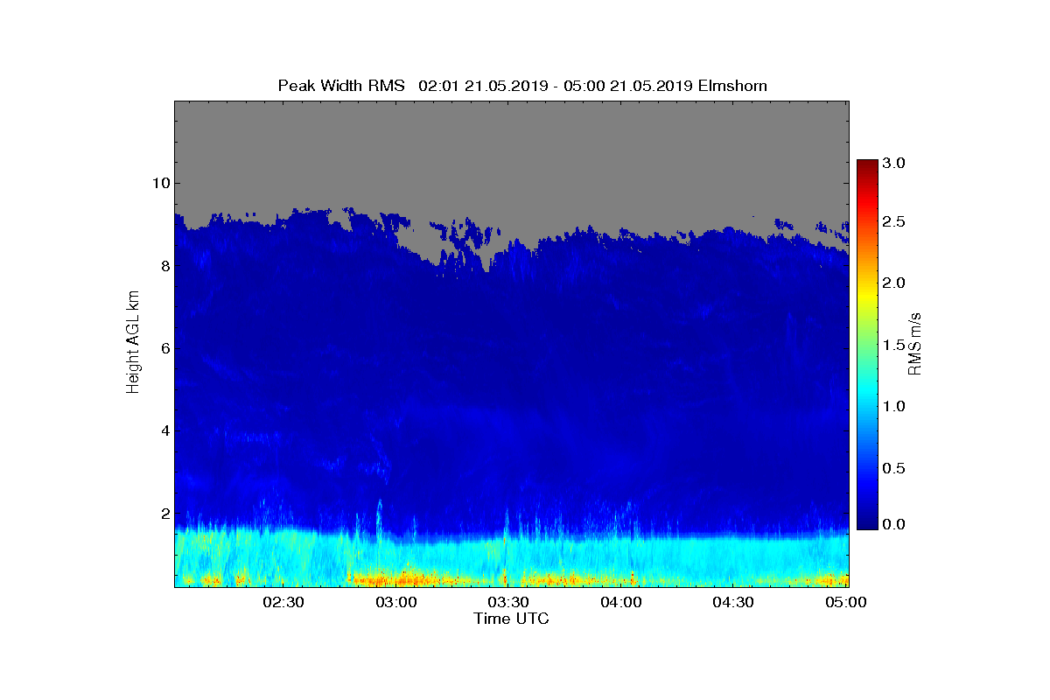Screen dimensions: 1050x700
Task: Click the height axis label 4
Action: [x=164, y=431]
